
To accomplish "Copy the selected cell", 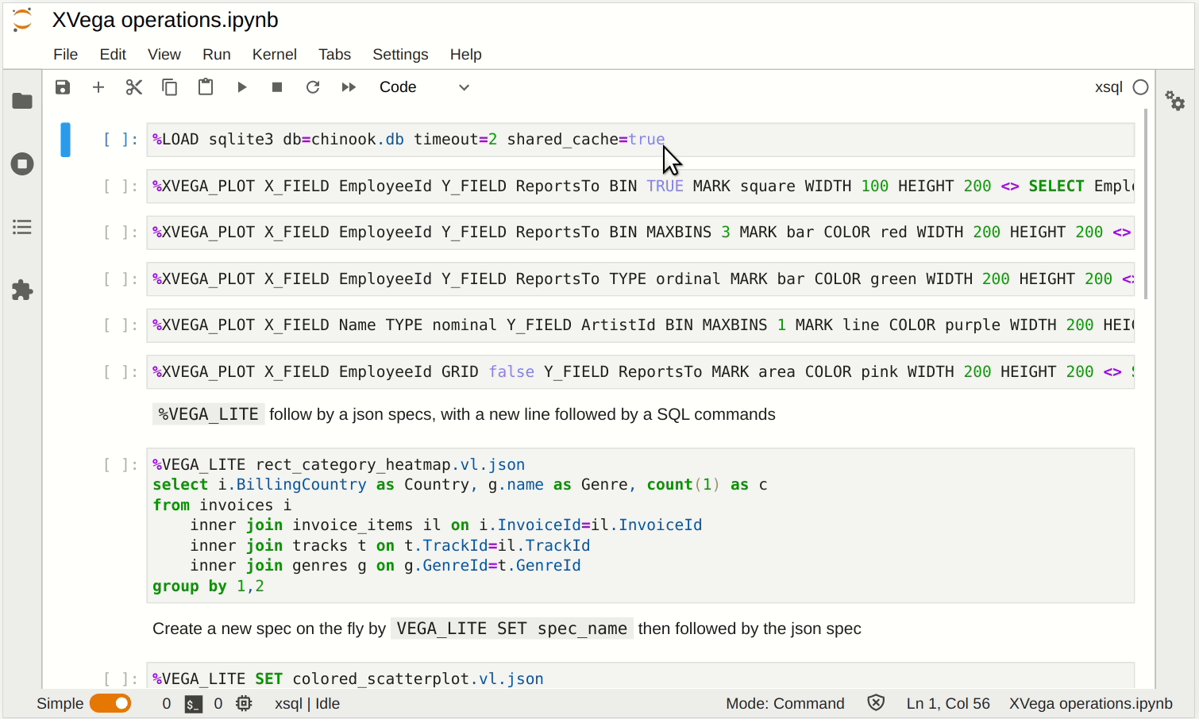I will click(x=169, y=87).
